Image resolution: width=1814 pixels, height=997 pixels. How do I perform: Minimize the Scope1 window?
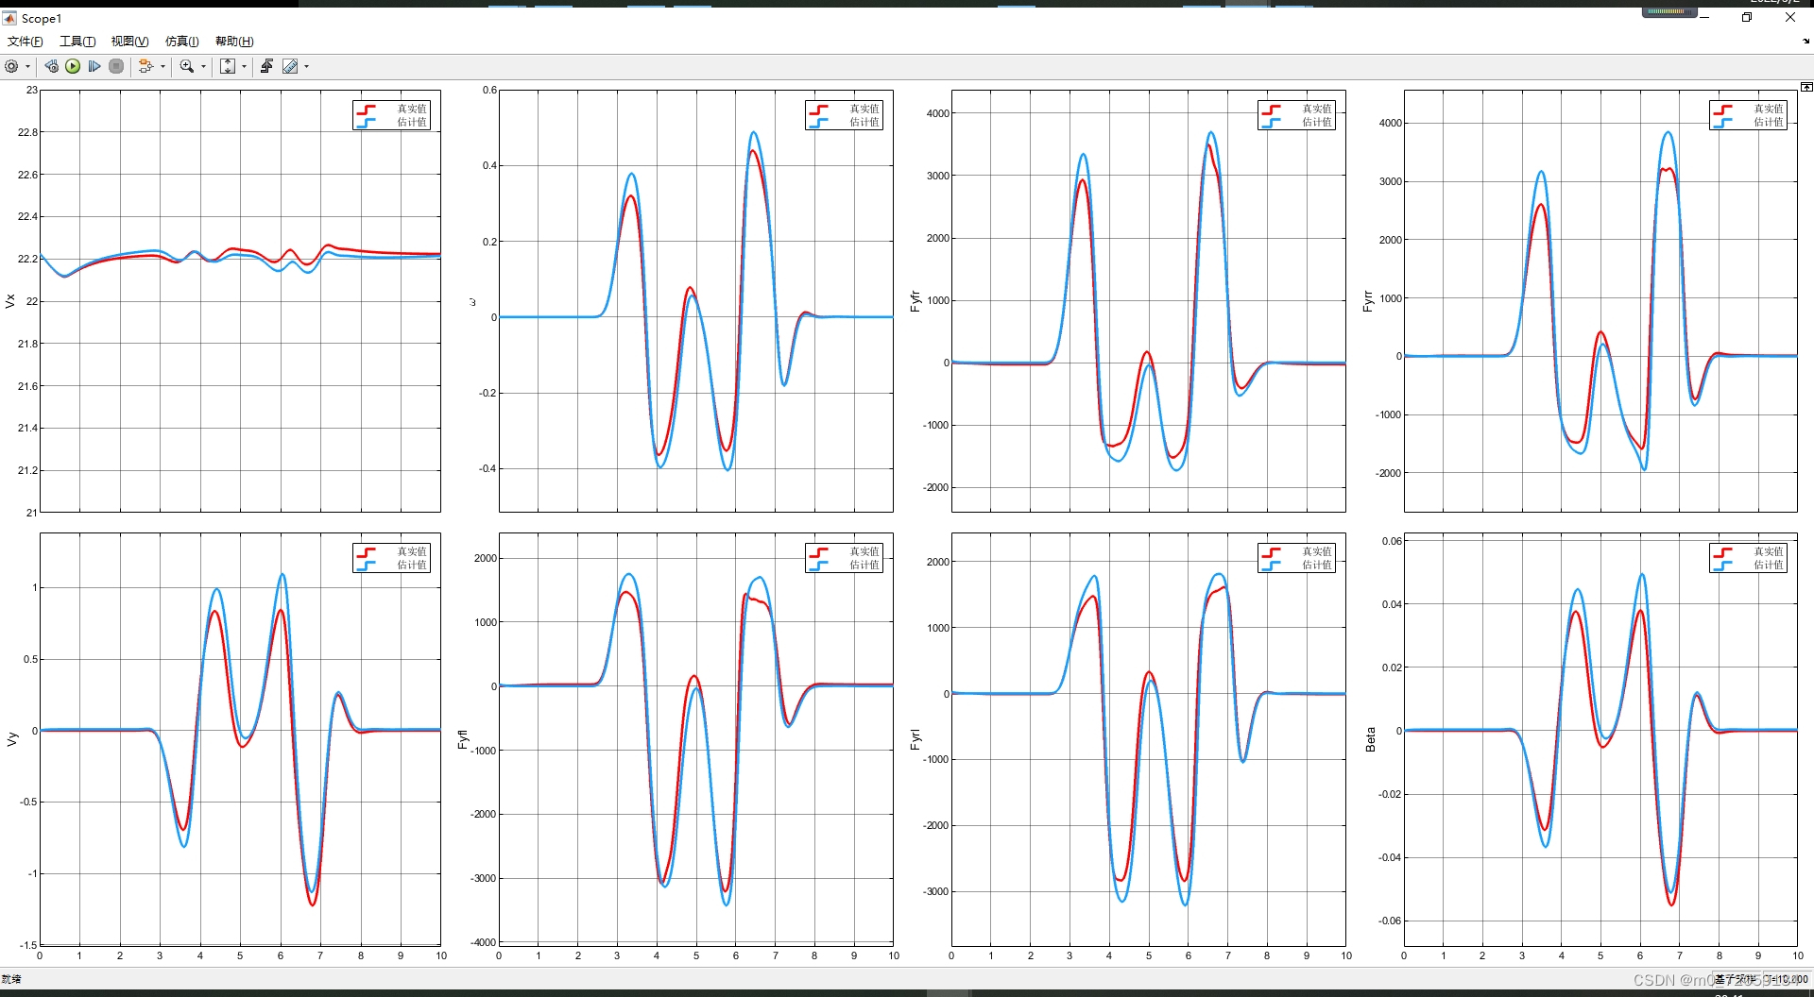1704,17
